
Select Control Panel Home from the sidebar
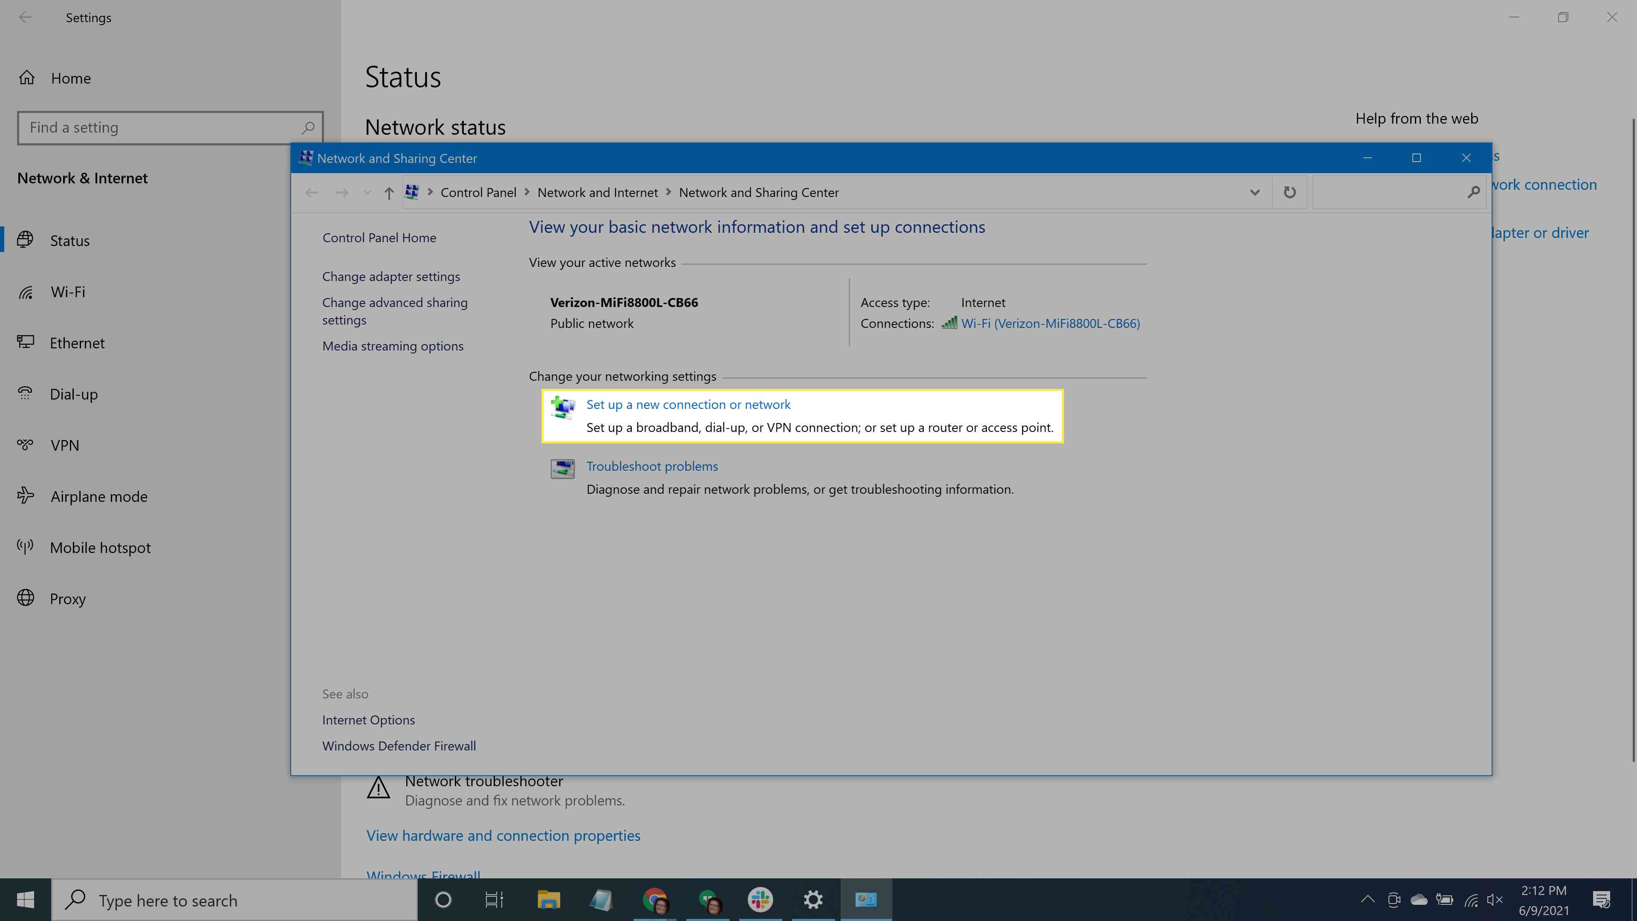pos(379,236)
